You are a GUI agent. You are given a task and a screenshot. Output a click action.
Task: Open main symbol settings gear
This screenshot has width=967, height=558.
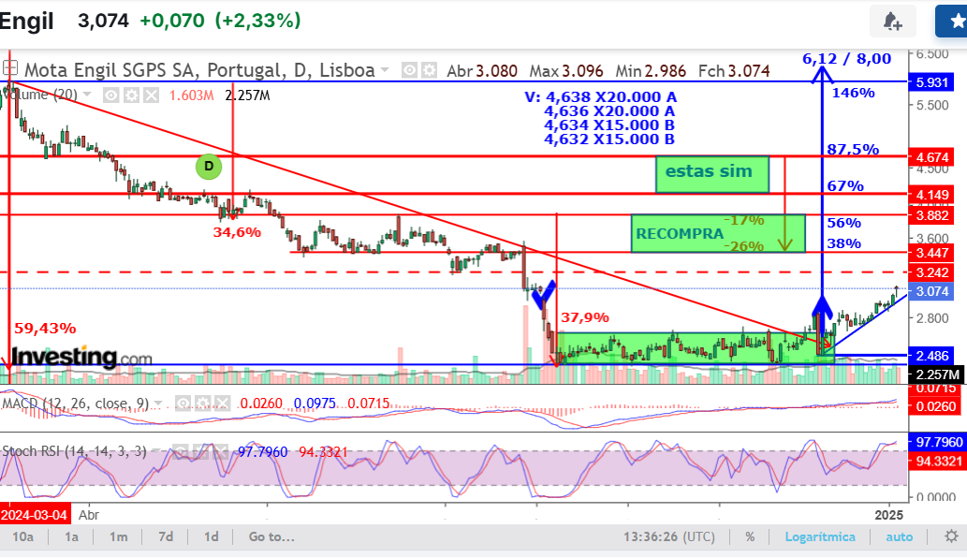click(430, 70)
